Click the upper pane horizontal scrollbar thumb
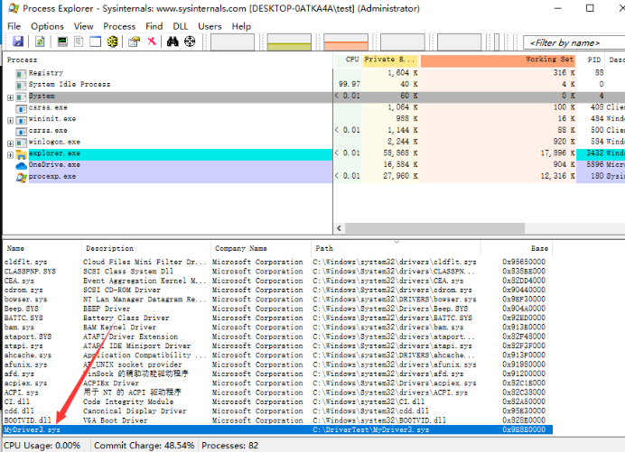This screenshot has height=452, width=625. click(x=434, y=228)
